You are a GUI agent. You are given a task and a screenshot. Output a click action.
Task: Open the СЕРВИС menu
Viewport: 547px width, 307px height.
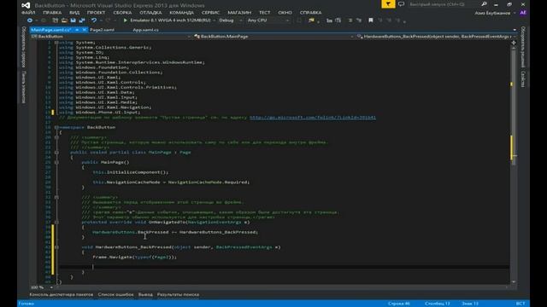[x=210, y=13]
